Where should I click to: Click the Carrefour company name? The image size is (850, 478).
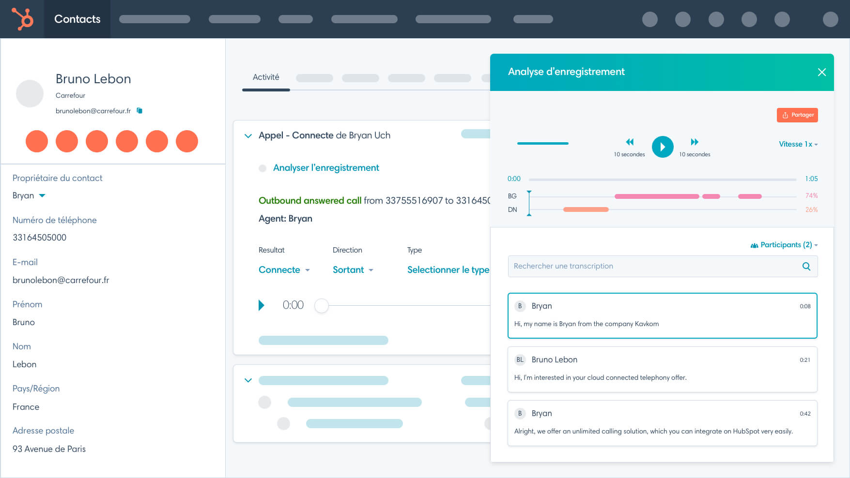click(x=70, y=95)
